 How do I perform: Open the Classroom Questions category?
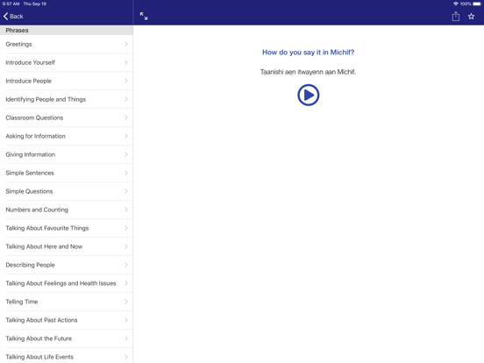click(x=67, y=117)
